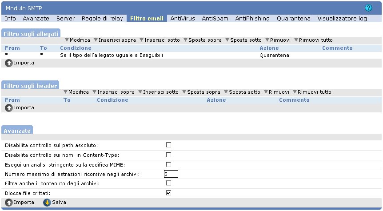Click the recursive extractions number field

point(171,174)
